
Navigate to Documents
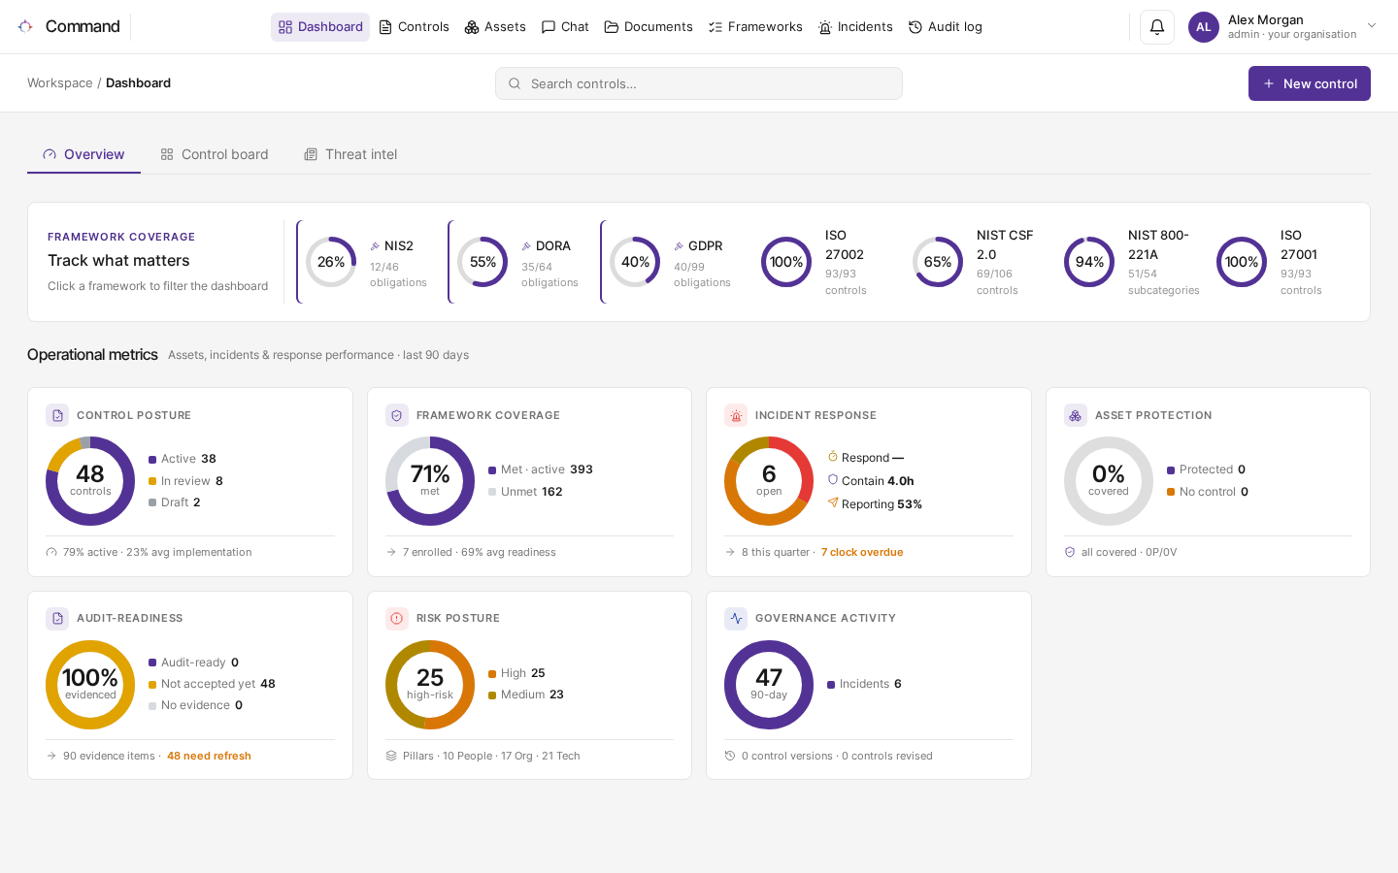click(x=649, y=27)
